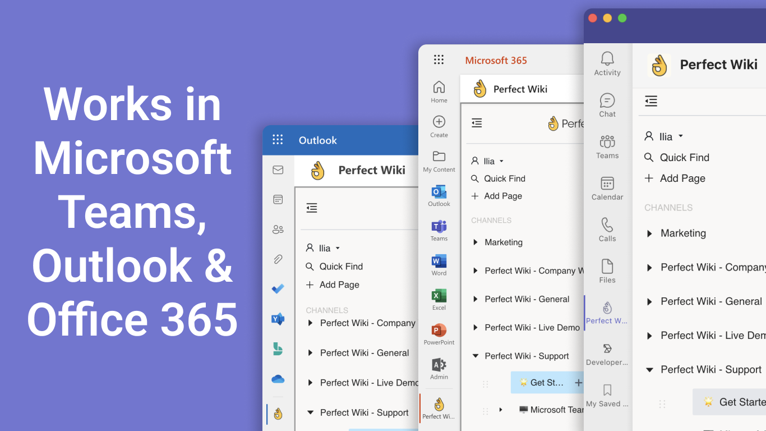Launch PowerPoint from Microsoft 365 sidebar
The height and width of the screenshot is (431, 766).
439,334
